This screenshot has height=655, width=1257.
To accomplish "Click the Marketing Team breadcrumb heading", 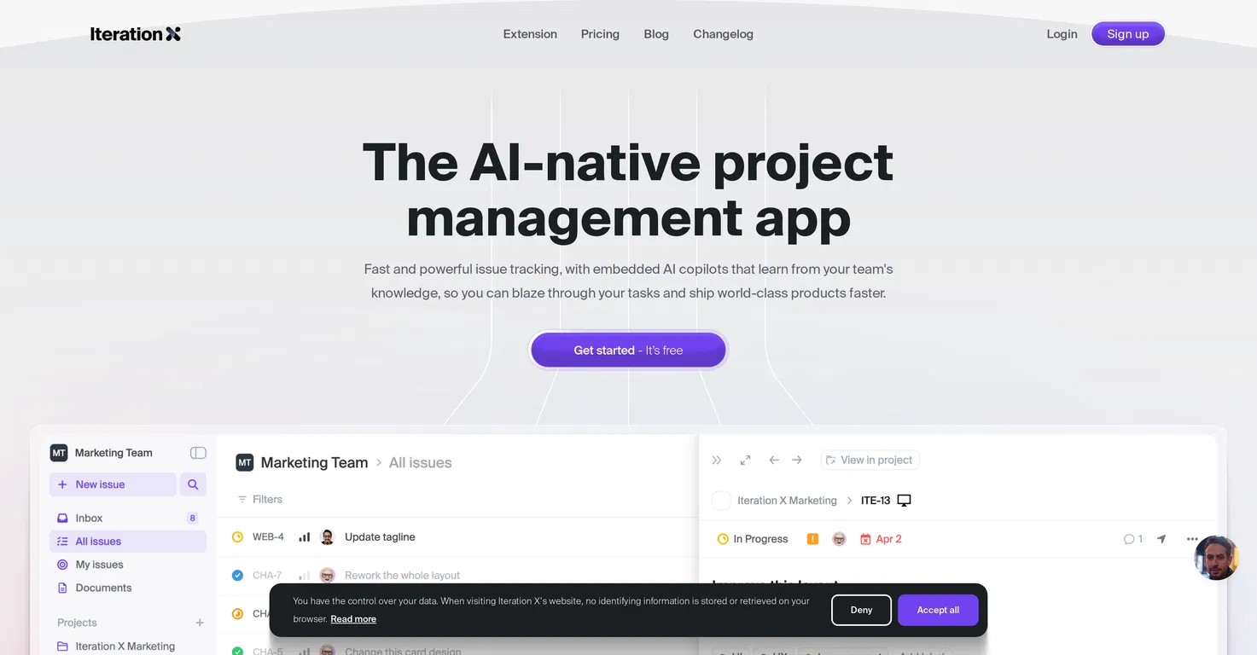I will tap(314, 462).
